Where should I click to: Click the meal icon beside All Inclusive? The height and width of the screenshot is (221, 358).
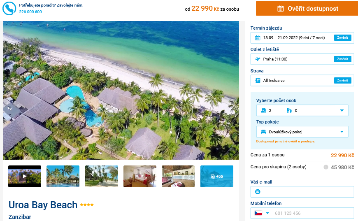click(x=258, y=80)
